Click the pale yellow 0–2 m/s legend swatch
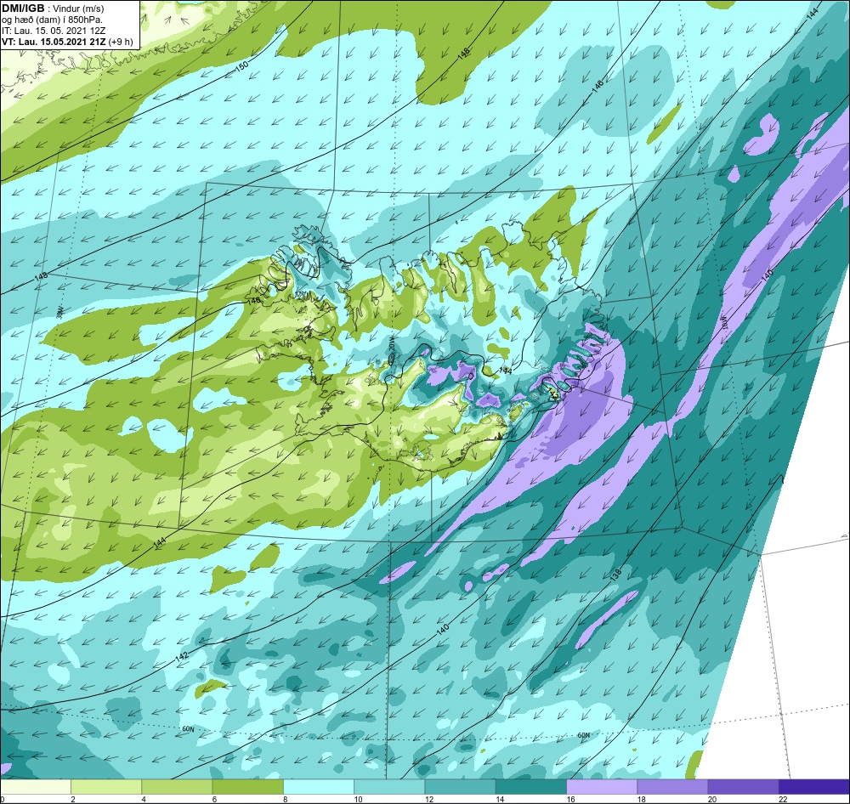This screenshot has height=804, width=850. pyautogui.click(x=36, y=785)
